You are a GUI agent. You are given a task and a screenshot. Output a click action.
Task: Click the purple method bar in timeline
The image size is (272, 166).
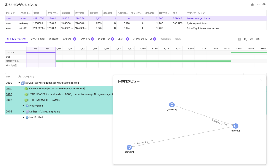(41, 53)
